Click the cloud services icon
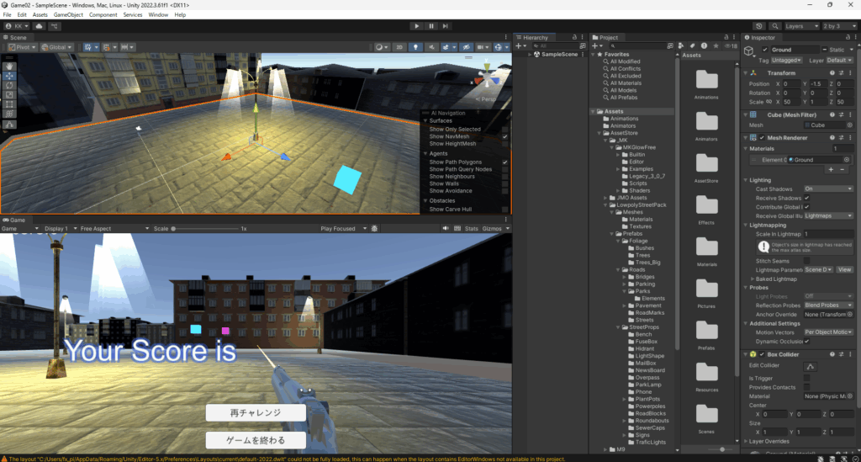Image resolution: width=861 pixels, height=462 pixels. tap(39, 26)
